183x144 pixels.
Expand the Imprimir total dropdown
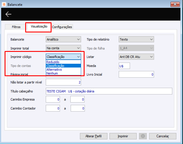[x=63, y=48]
